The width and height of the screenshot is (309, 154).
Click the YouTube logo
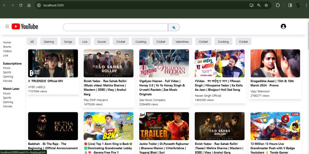25,27
